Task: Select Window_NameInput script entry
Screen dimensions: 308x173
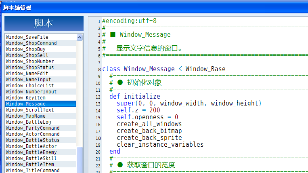Action: (41, 80)
